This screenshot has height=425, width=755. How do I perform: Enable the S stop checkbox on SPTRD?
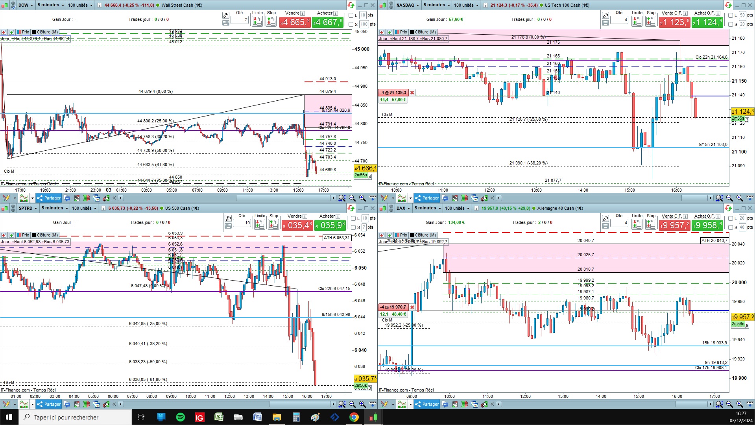point(353,227)
